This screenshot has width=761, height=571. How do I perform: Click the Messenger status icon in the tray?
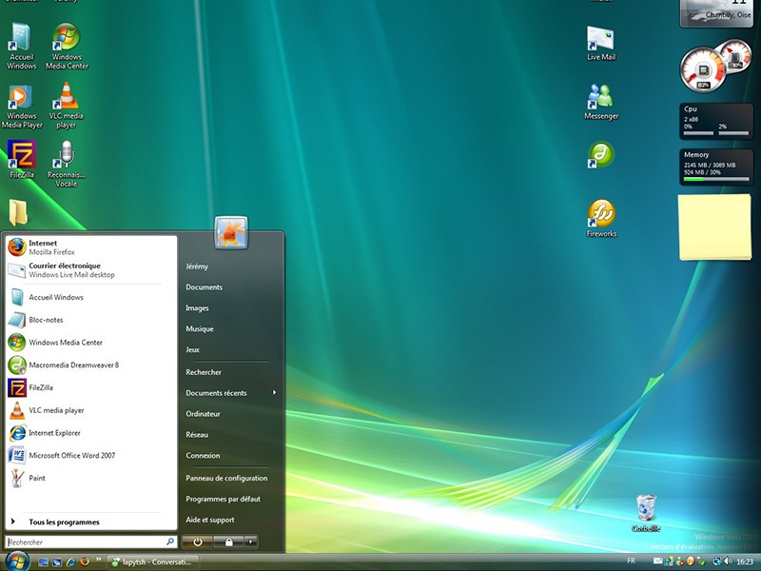679,561
